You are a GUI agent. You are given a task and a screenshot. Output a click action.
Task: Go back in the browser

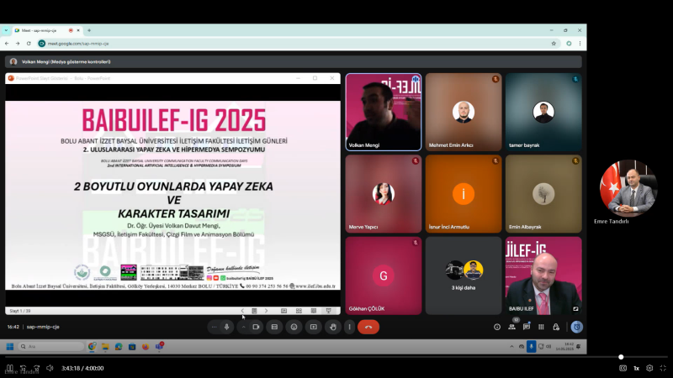[x=7, y=44]
